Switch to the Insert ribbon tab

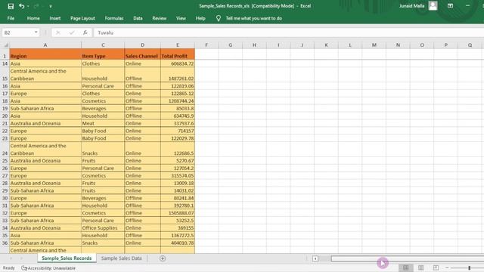pos(55,18)
